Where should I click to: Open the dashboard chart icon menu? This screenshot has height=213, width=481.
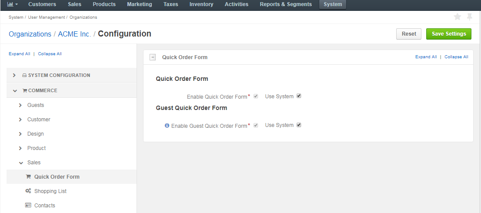tap(12, 4)
